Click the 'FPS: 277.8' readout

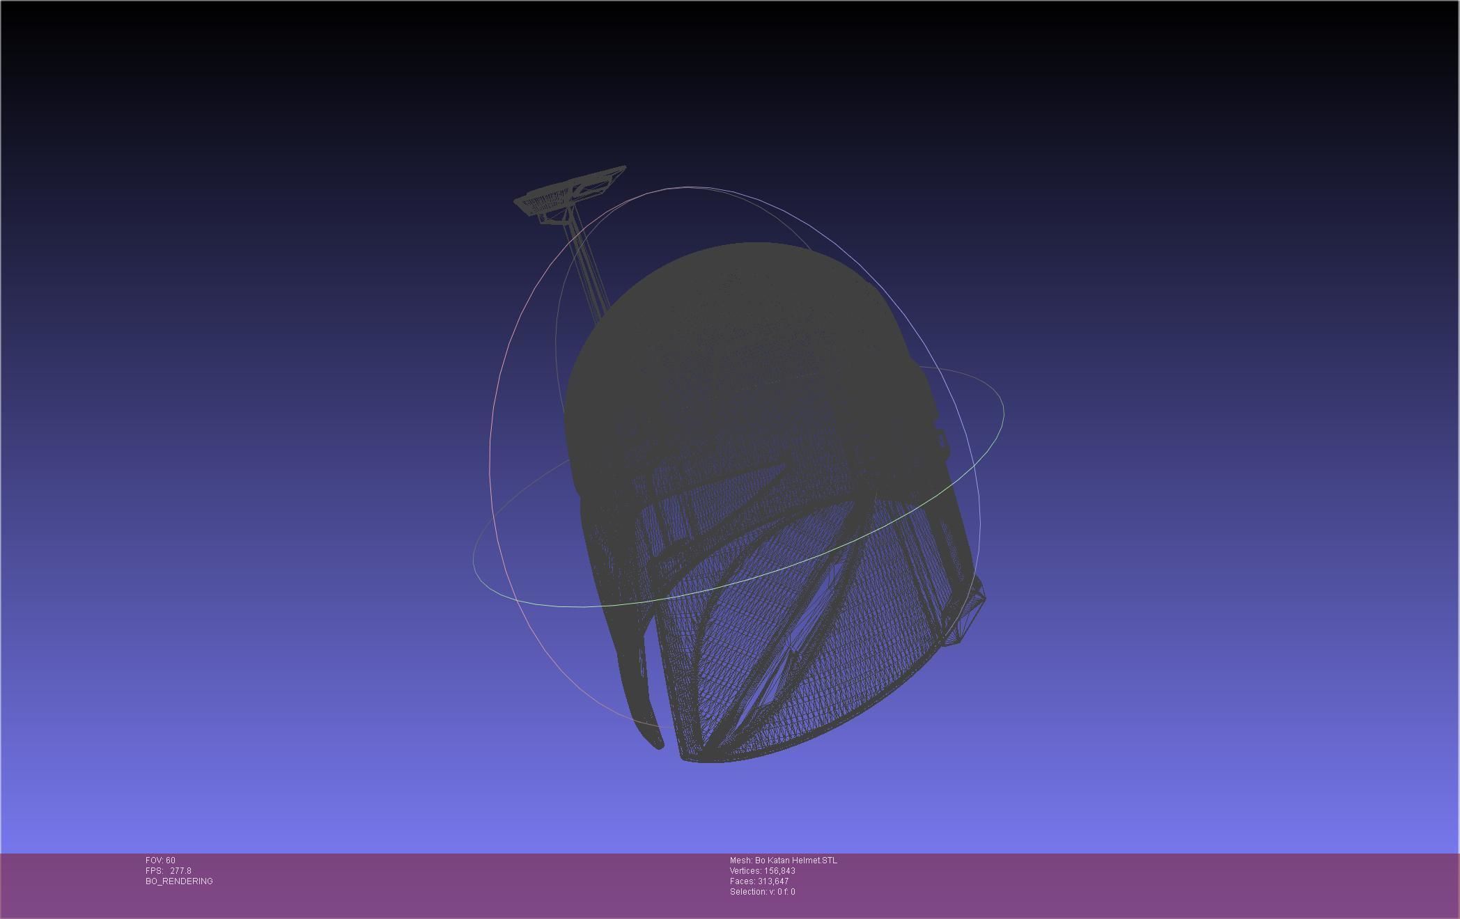tap(168, 871)
